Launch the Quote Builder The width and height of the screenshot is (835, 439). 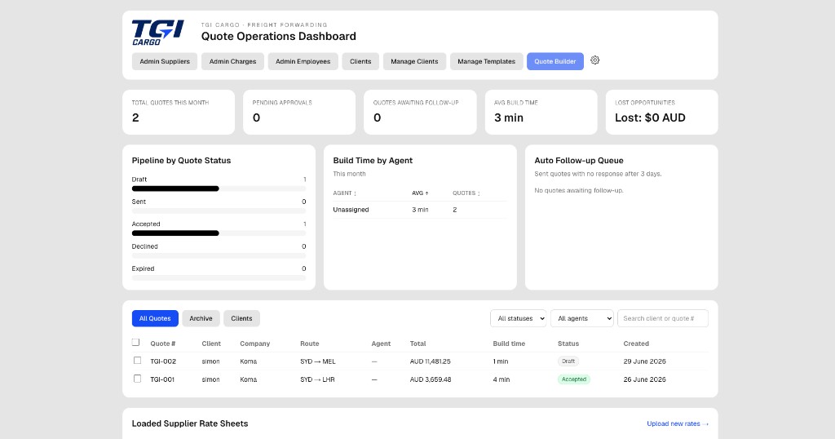[x=554, y=61]
